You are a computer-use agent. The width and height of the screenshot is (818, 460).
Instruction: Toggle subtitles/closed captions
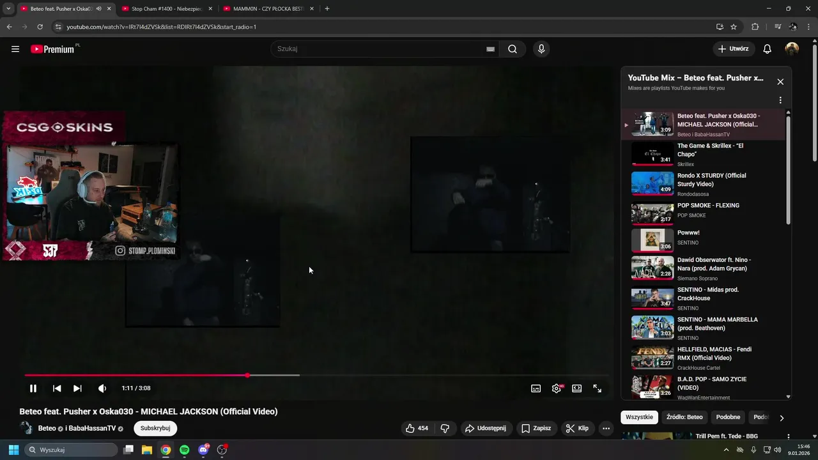coord(536,388)
